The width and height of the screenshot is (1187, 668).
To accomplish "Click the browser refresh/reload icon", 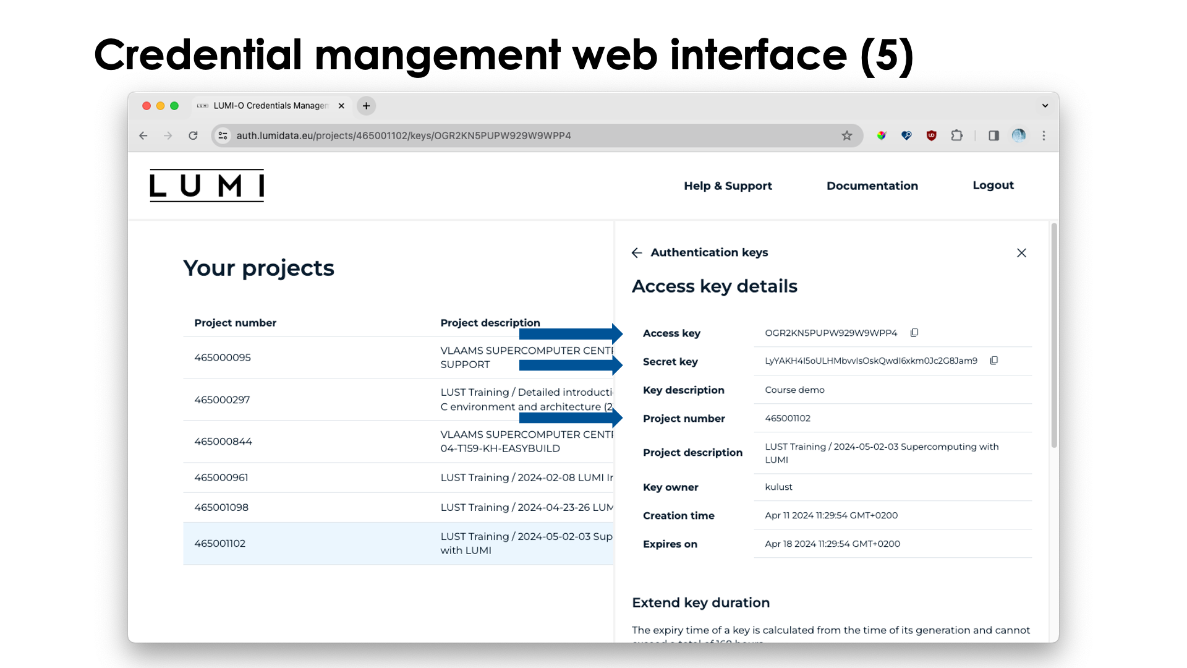I will [x=194, y=135].
